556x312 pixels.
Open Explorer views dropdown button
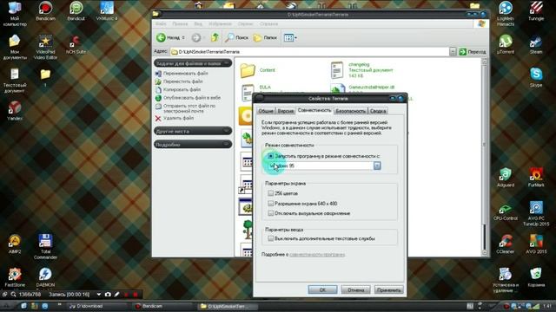tap(290, 37)
